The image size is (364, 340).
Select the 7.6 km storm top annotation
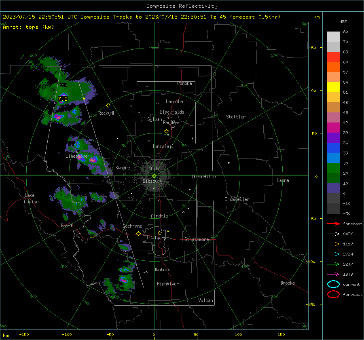[x=62, y=99]
